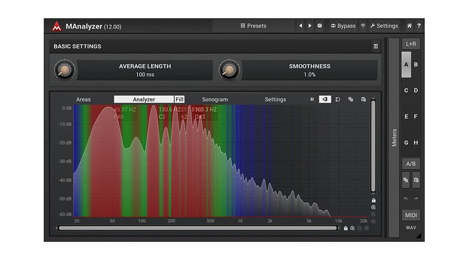The height and width of the screenshot is (260, 469).
Task: Click the analyzer paste icon
Action: pyautogui.click(x=363, y=99)
